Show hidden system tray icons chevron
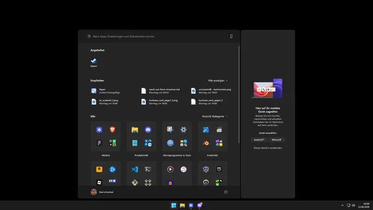Screen dimensions: 373x210 [x=342, y=205]
